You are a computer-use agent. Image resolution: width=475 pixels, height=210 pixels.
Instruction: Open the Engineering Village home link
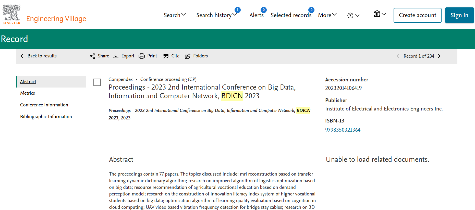[56, 19]
